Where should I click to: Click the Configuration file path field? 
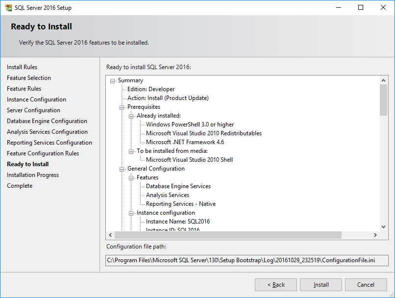pyautogui.click(x=247, y=260)
